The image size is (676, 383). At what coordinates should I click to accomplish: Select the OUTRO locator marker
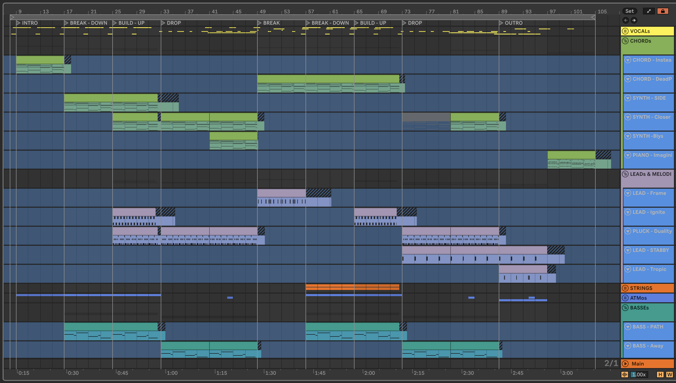501,23
